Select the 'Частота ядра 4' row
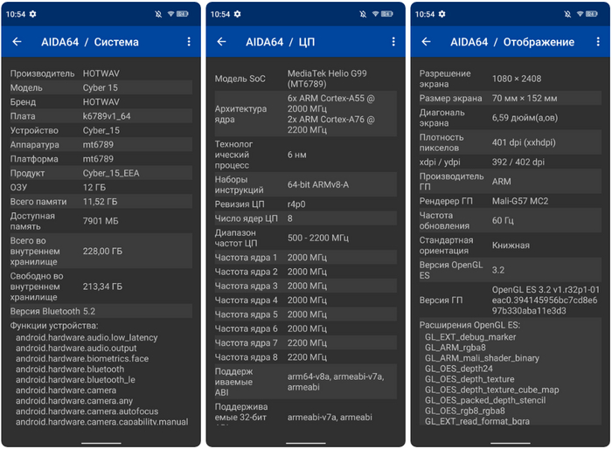612x449 pixels. [x=306, y=300]
